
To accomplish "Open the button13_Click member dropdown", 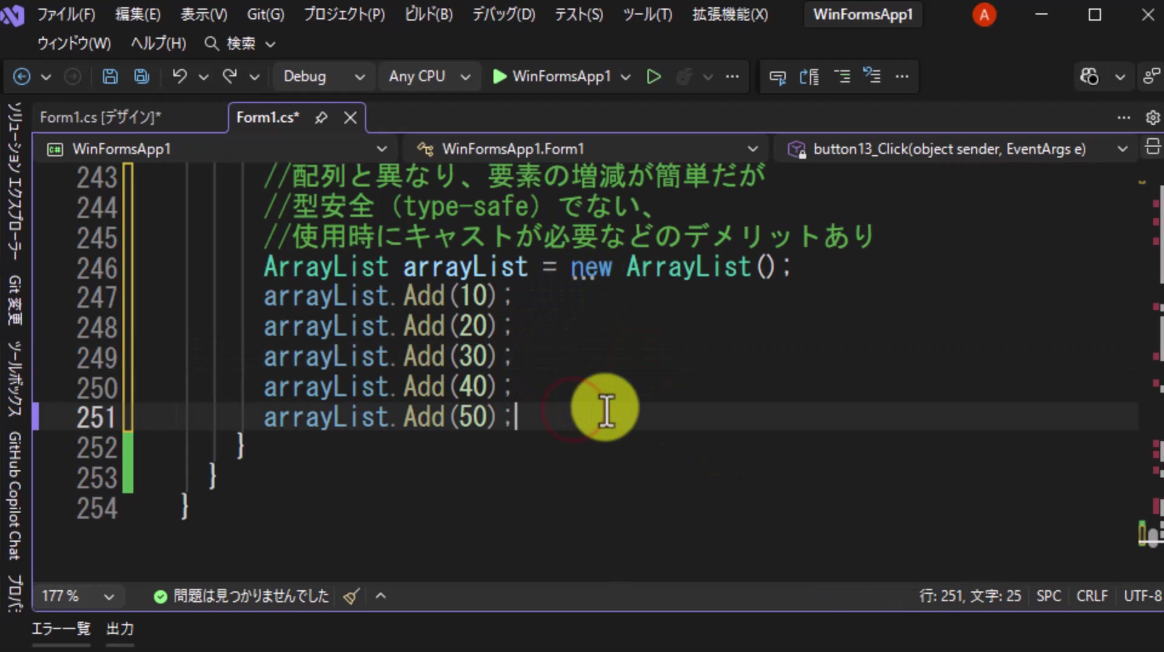I will [x=957, y=148].
